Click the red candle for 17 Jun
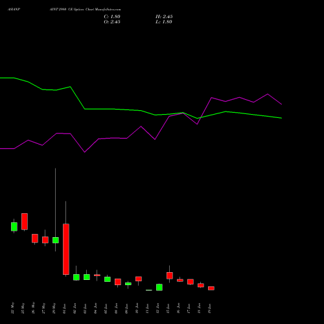The image size is (324, 324). click(191, 282)
